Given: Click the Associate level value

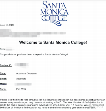Looking at the screenshot, I should point(21,79).
